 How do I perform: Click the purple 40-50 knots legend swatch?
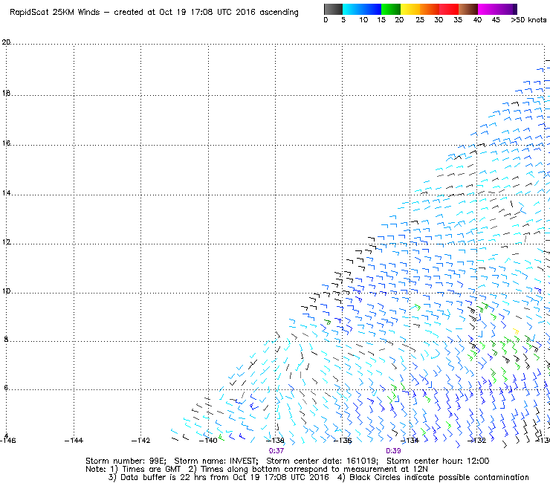(x=497, y=9)
